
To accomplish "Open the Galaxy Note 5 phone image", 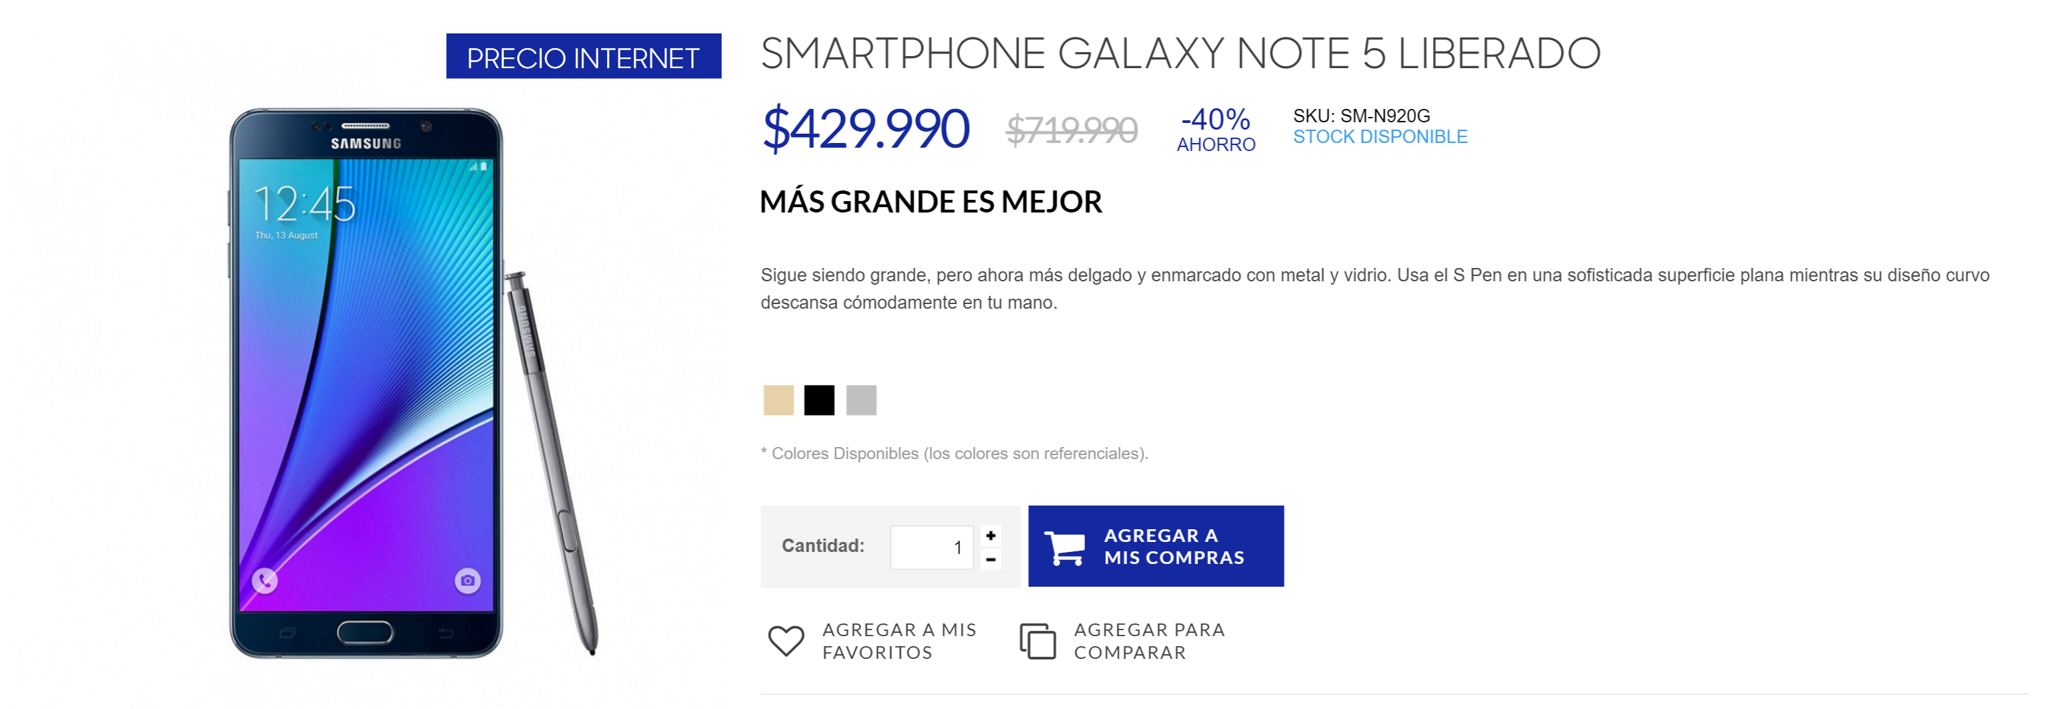I will coord(366,382).
